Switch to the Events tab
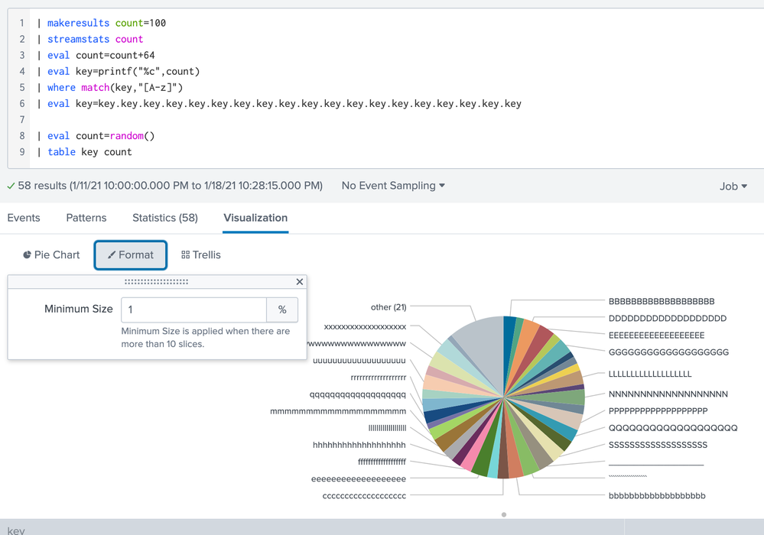The width and height of the screenshot is (764, 535). (x=24, y=218)
